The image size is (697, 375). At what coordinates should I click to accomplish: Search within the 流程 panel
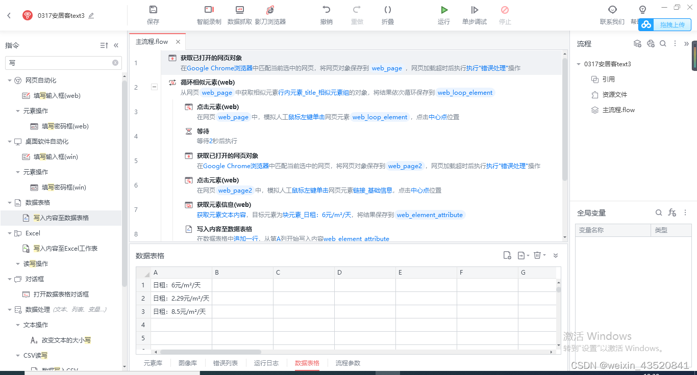[x=663, y=44]
